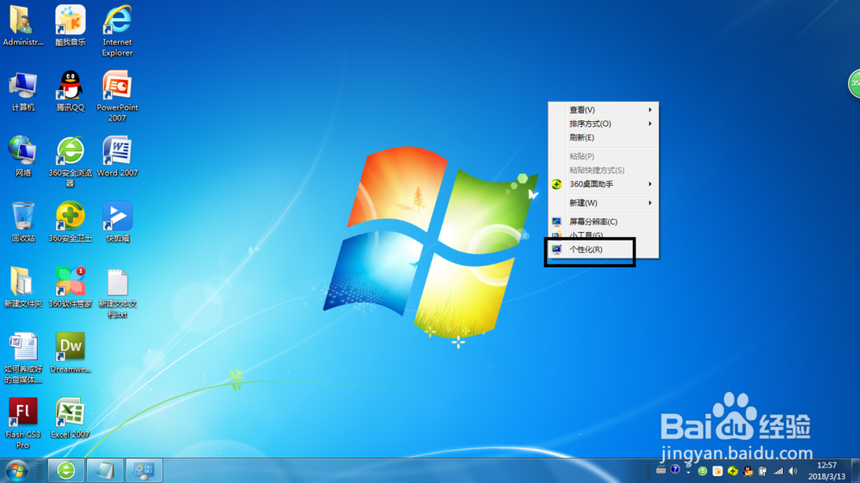The width and height of the screenshot is (860, 483).
Task: Open the Administrator folder icon
Action: click(x=22, y=26)
